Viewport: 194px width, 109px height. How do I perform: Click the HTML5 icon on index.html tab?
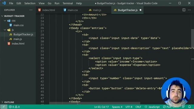(x=39, y=10)
